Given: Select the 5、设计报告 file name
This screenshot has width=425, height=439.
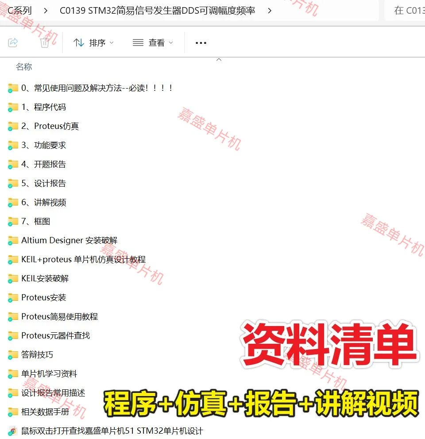Looking at the screenshot, I should (x=44, y=183).
